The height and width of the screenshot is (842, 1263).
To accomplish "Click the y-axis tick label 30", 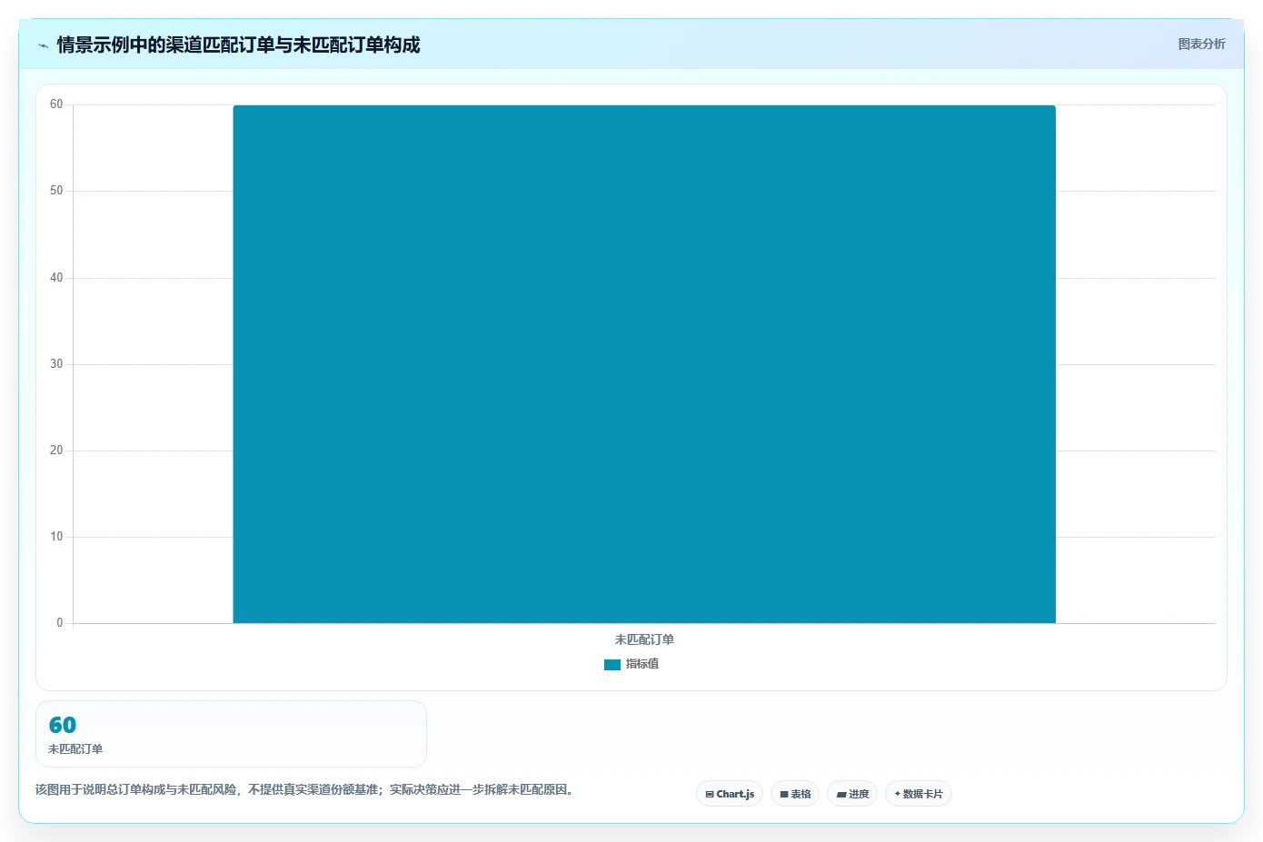I will (56, 364).
